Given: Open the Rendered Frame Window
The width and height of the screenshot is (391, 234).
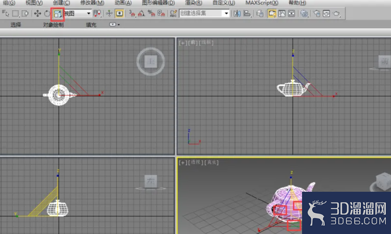Looking at the screenshot, I should click(x=326, y=13).
